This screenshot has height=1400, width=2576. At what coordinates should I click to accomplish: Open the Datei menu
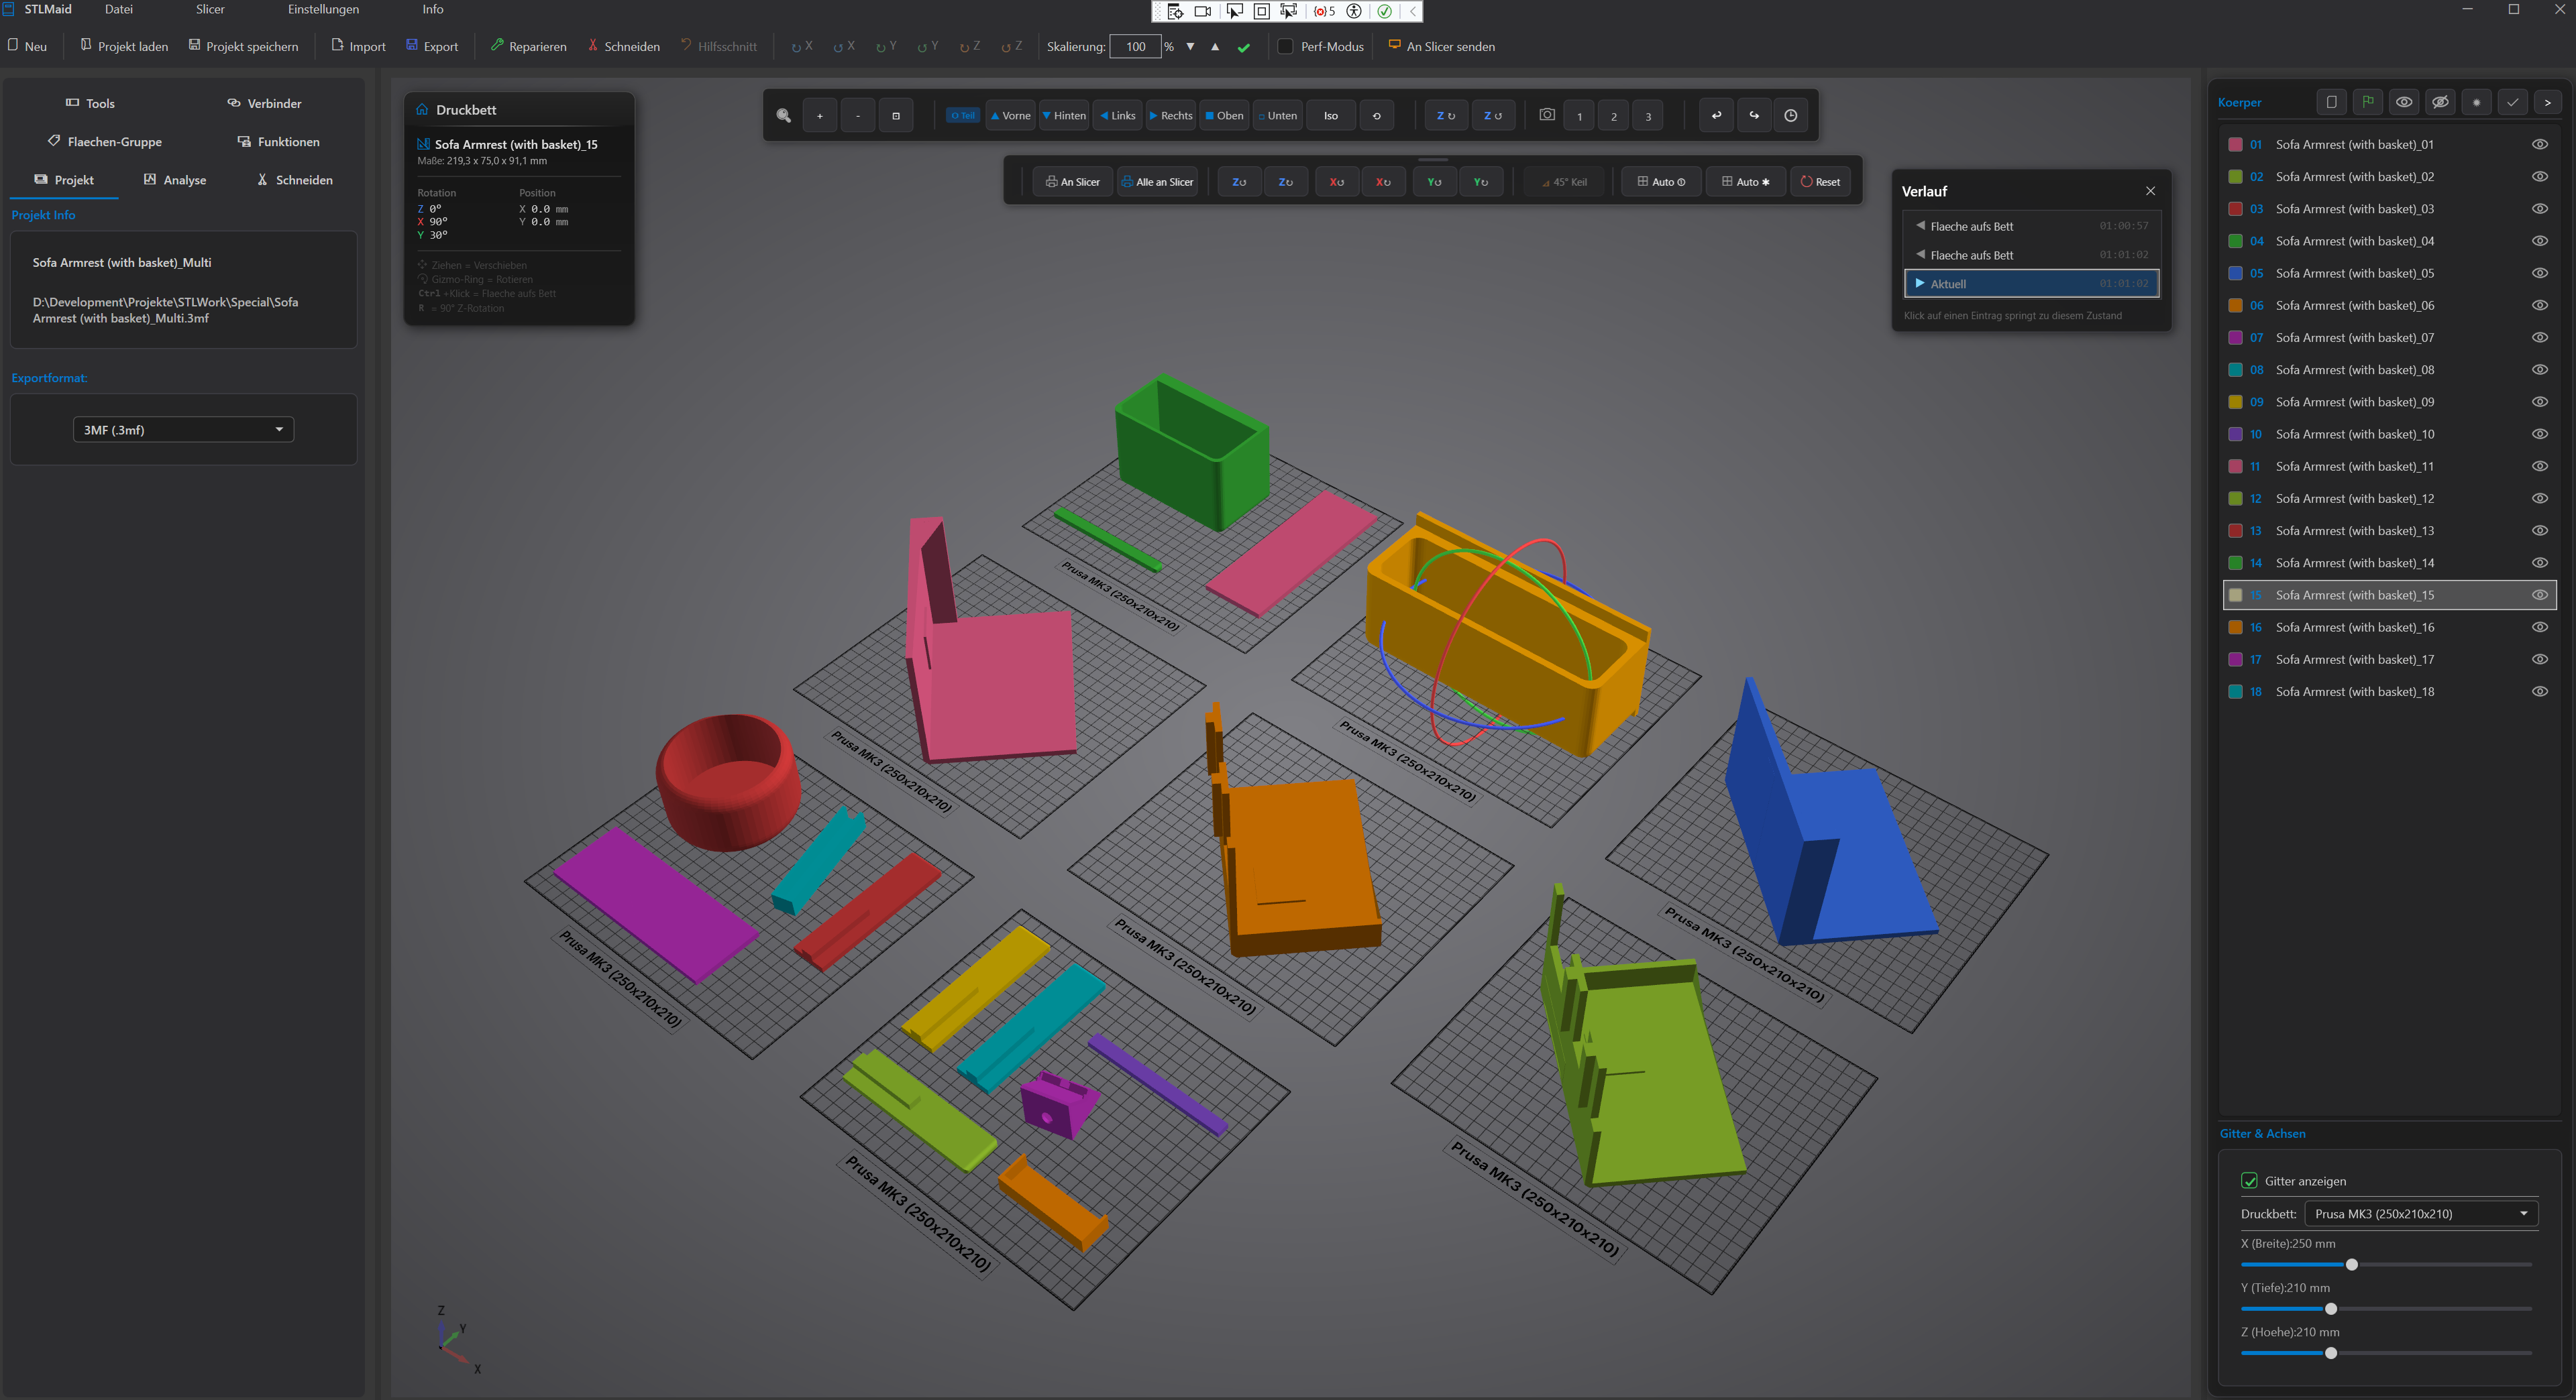[x=118, y=9]
